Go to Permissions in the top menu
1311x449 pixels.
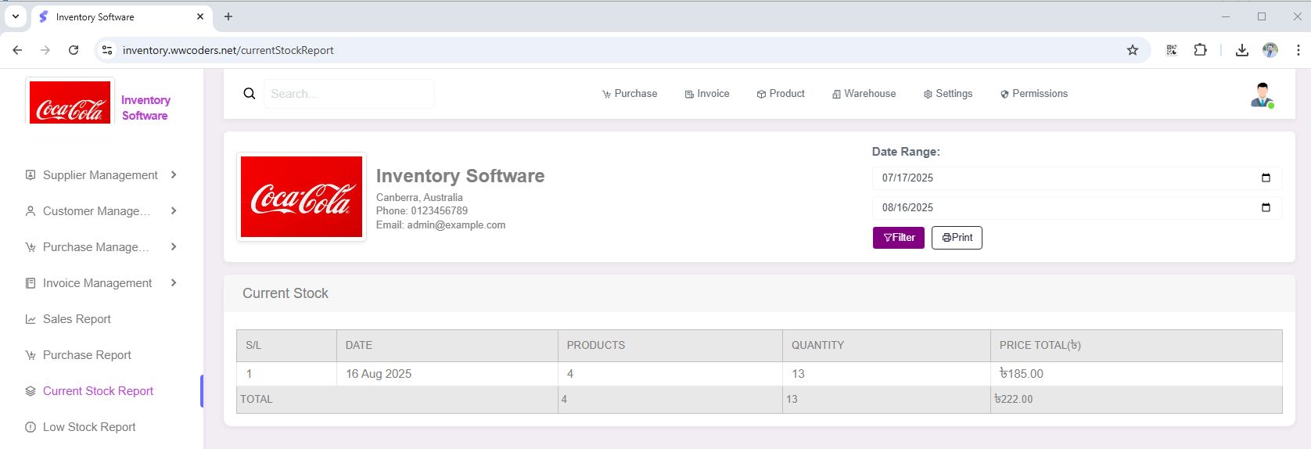point(1033,94)
